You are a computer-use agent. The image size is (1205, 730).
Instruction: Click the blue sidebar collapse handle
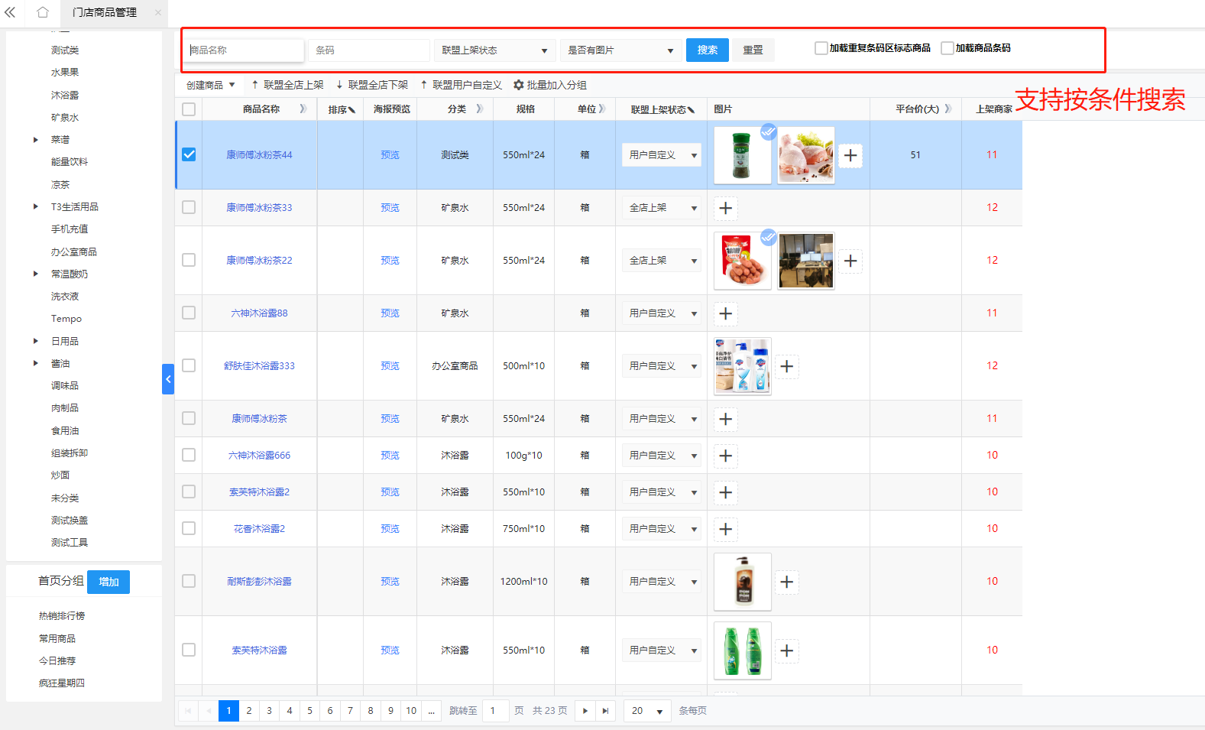168,379
